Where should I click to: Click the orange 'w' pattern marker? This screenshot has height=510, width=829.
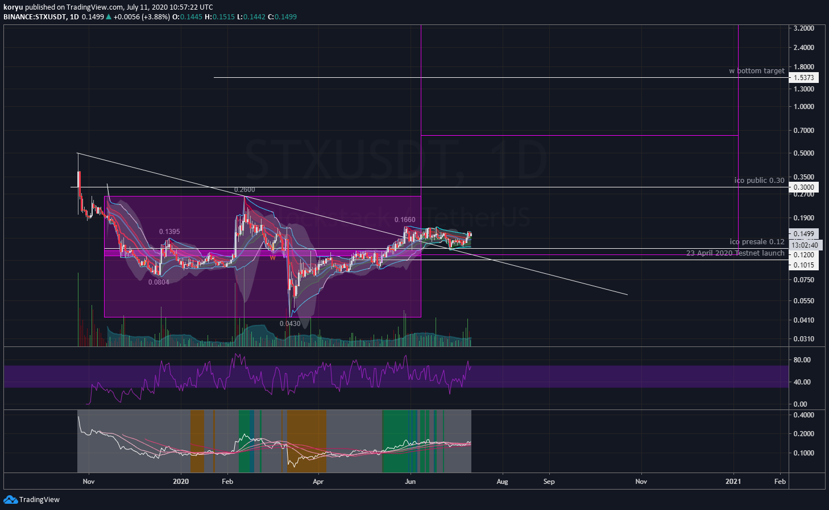point(272,257)
